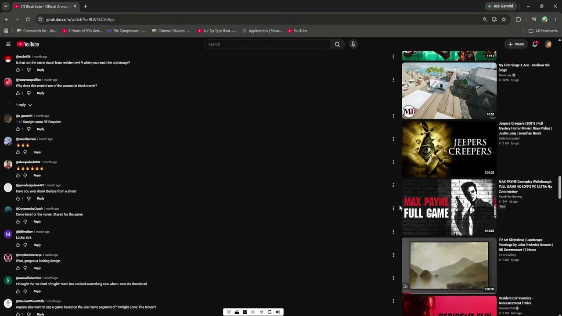
Task: Open the Jeepers Creepers movie thumbnail
Action: click(449, 149)
